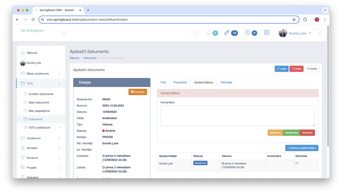
Task: Toggle the hamburger menu icon
Action: tap(64, 33)
